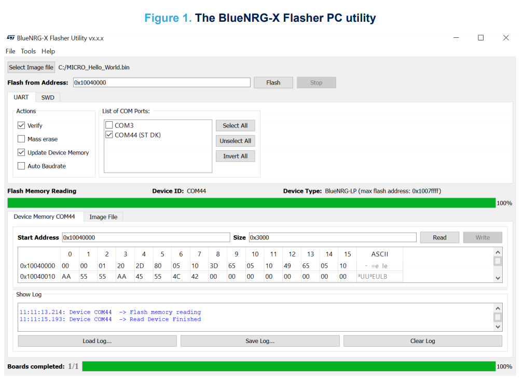Click the Start Address input field
524x384 pixels.
146,237
